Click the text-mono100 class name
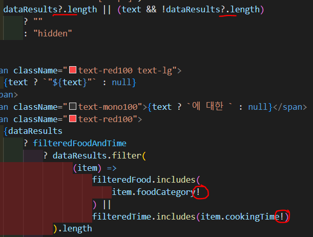Viewport: 313px width, 237px height. tap(108, 107)
